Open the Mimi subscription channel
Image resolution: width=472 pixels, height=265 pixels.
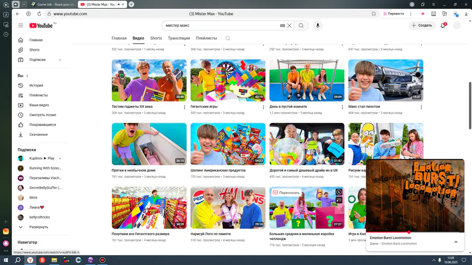coord(33,197)
